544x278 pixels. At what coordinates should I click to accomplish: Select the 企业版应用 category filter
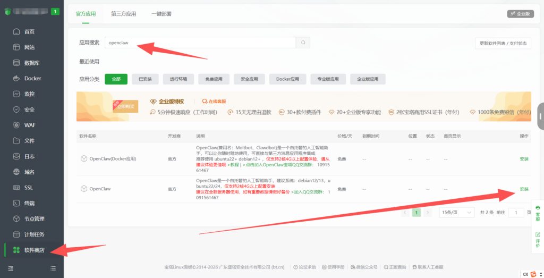pos(368,79)
